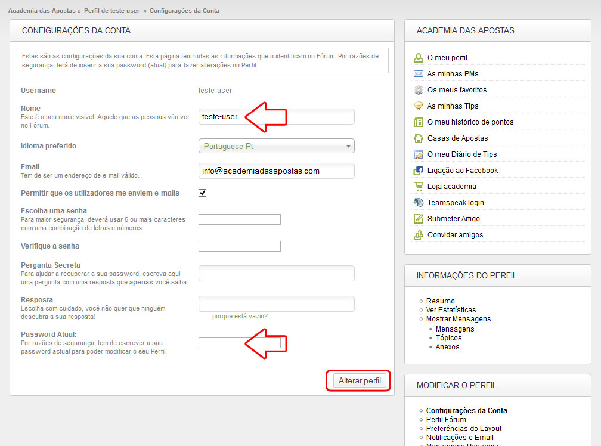Open the Facebook icon for Ligação ao Facebook
601x446 pixels.
(418, 171)
